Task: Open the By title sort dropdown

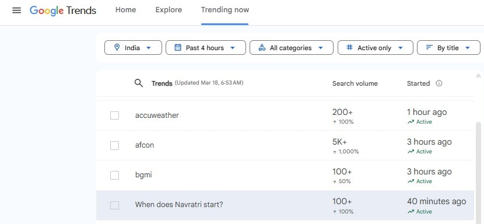Action: tap(448, 48)
